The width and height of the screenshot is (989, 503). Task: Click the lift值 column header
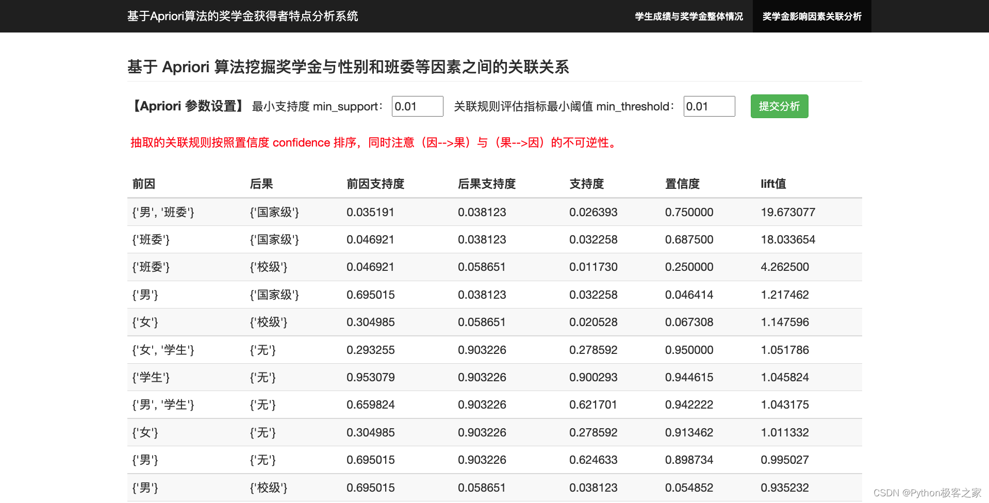pyautogui.click(x=773, y=184)
